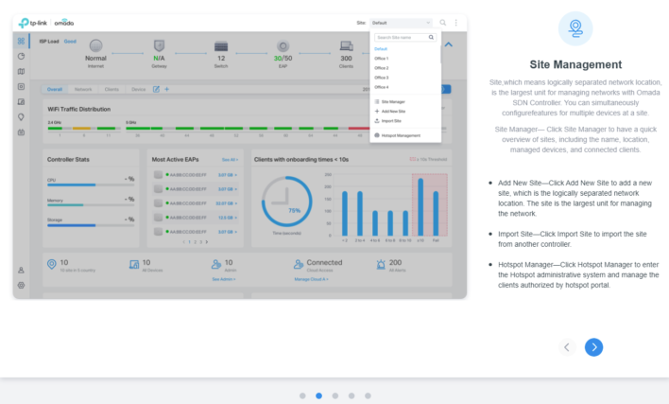Click the edit tab icon beside Device tab

157,88
